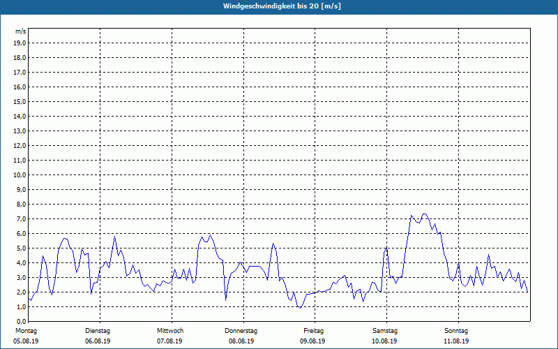Select the '4,0' y-axis label
This screenshot has height=349, width=558.
tap(22, 263)
